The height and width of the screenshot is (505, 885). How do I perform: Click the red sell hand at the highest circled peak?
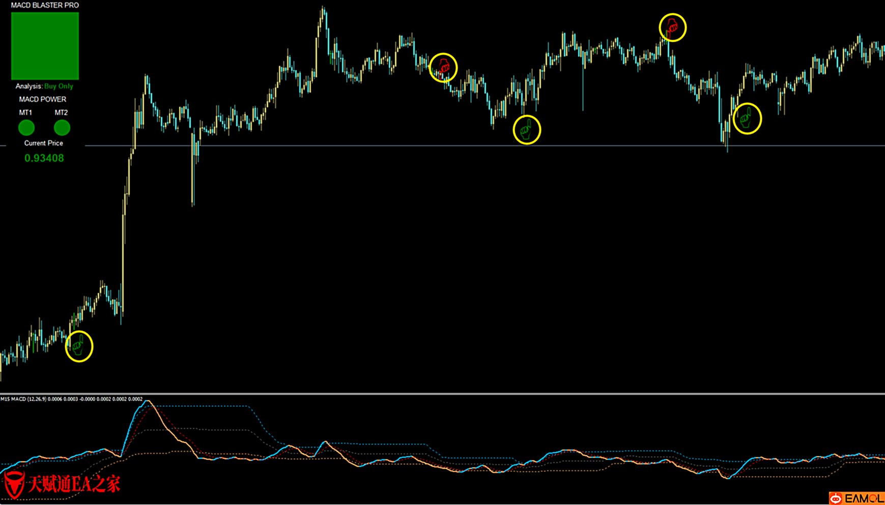[x=672, y=26]
